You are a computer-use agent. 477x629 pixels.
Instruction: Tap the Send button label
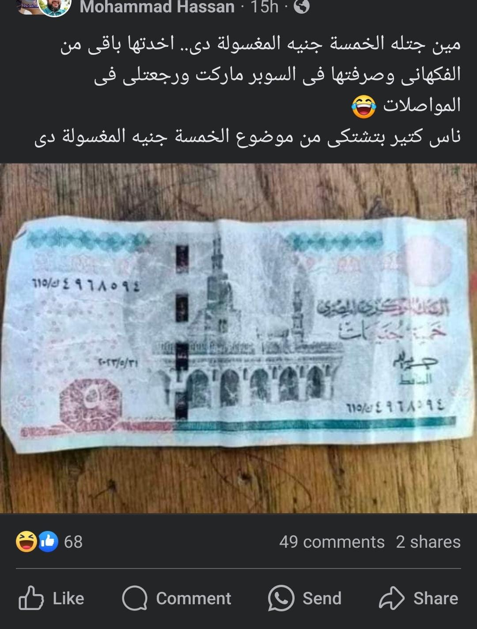pyautogui.click(x=322, y=599)
